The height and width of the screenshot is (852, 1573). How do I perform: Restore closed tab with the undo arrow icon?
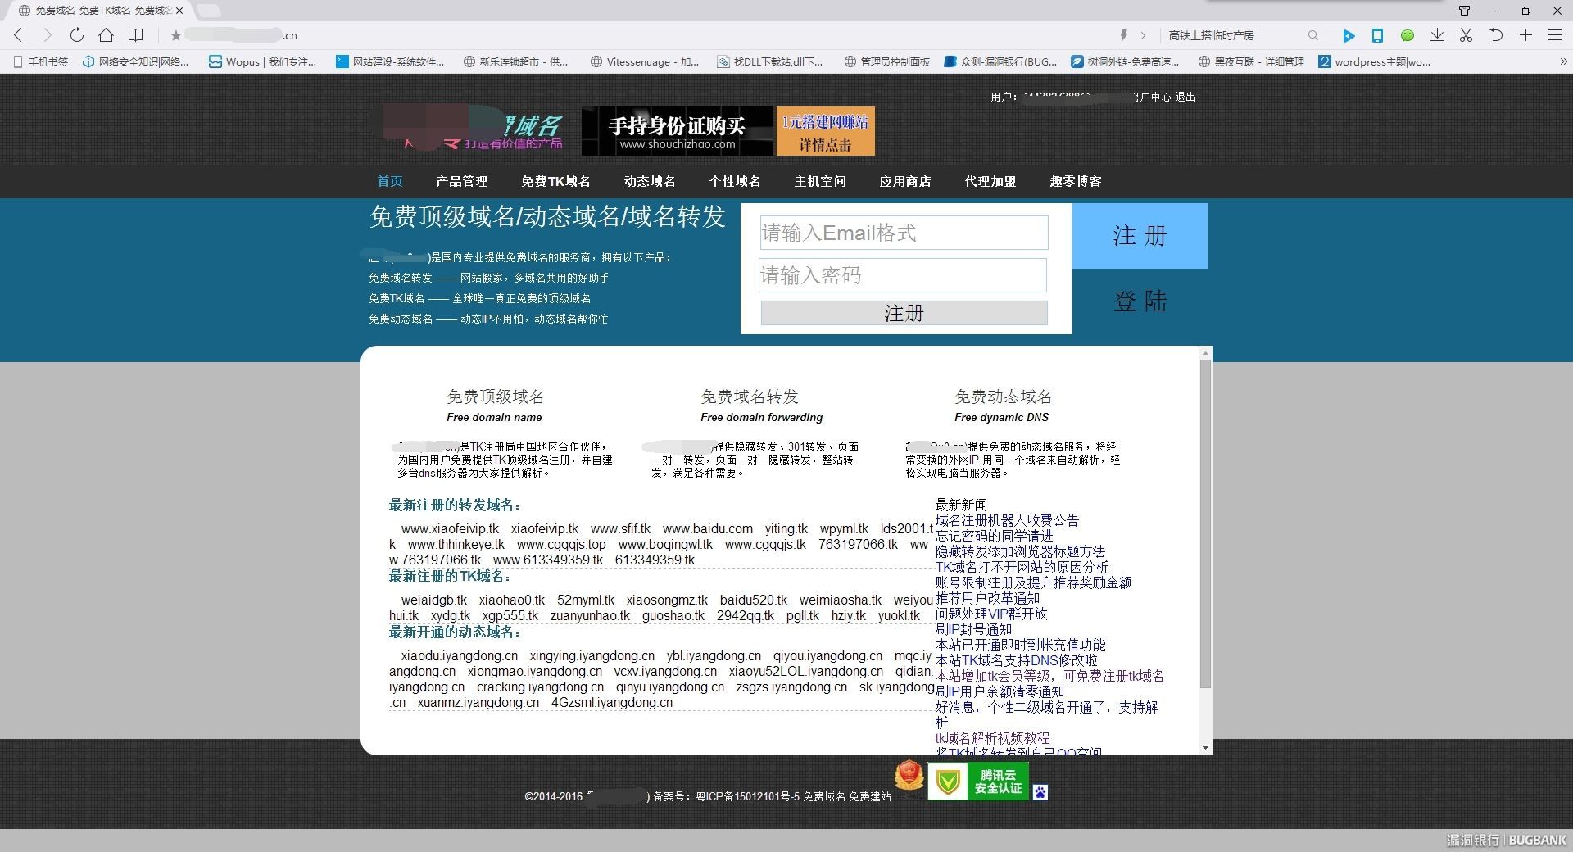point(1497,35)
